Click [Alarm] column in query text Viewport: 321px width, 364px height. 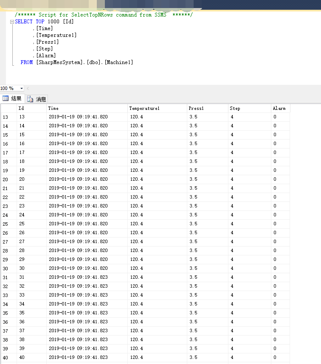point(46,56)
